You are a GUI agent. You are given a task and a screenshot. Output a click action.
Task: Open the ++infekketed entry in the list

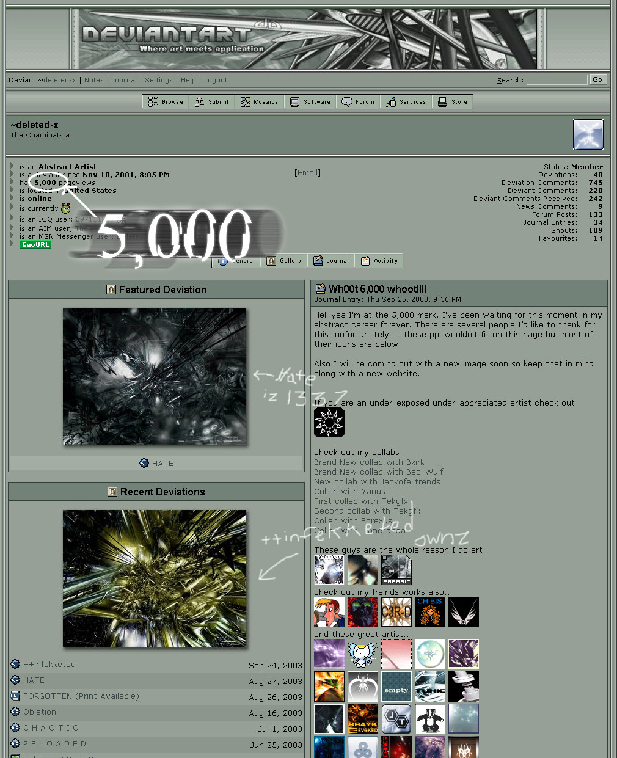coord(49,665)
